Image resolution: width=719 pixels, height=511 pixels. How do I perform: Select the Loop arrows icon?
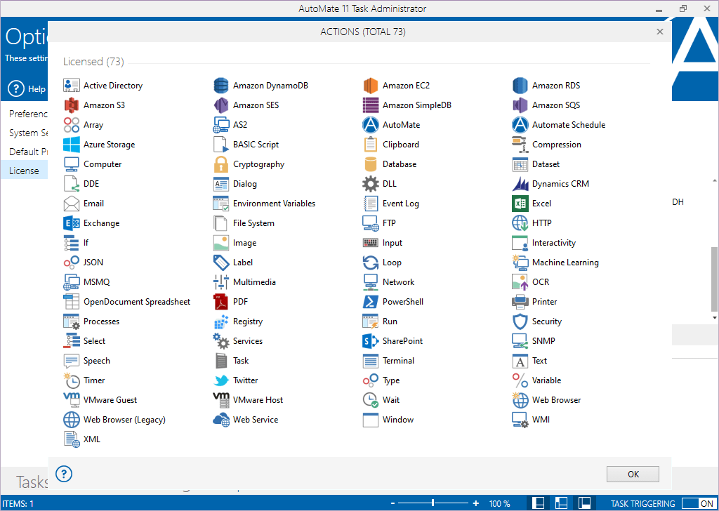point(371,263)
